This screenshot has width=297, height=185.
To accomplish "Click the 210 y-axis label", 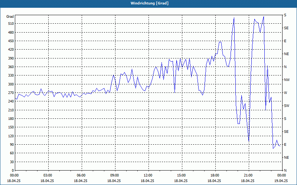I will (11, 110).
